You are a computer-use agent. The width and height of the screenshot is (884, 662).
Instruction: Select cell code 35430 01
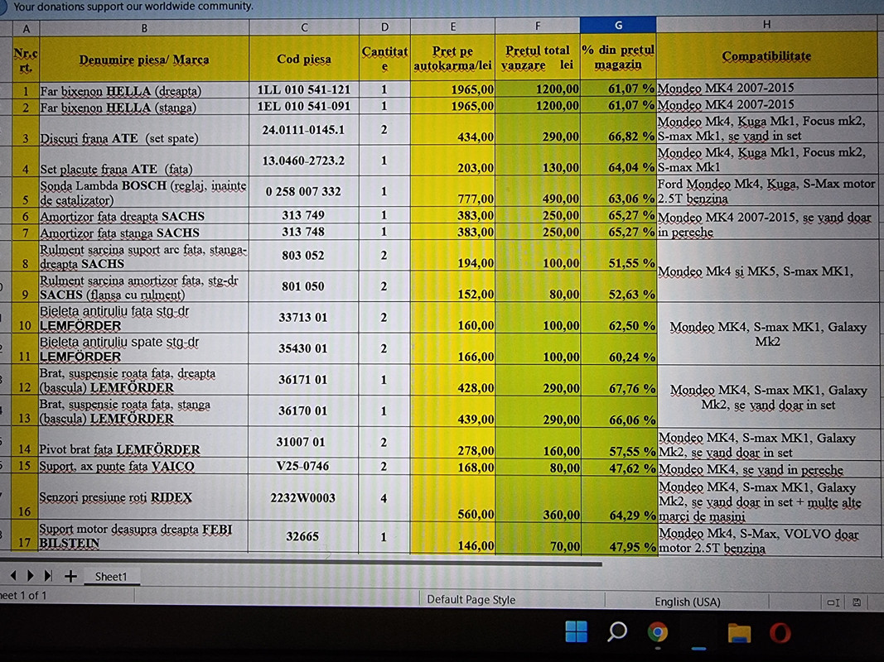point(303,348)
